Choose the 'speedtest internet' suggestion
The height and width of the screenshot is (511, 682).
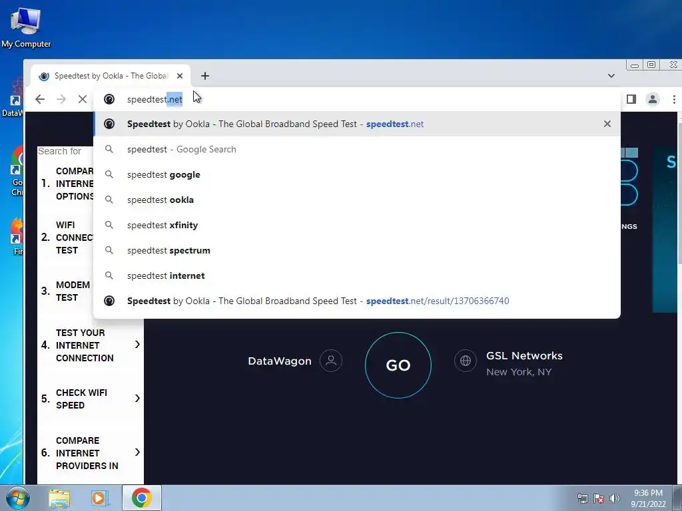point(357,275)
